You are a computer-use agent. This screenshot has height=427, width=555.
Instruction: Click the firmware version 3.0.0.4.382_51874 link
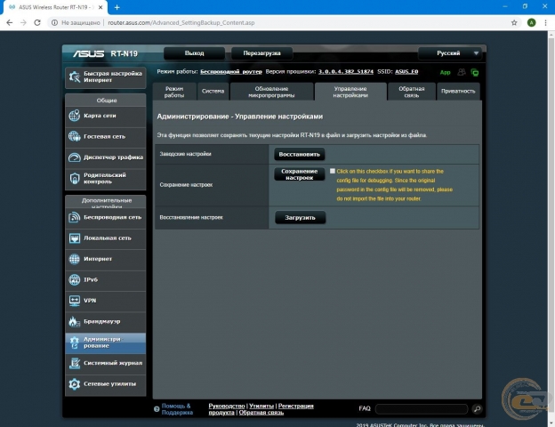coord(346,71)
